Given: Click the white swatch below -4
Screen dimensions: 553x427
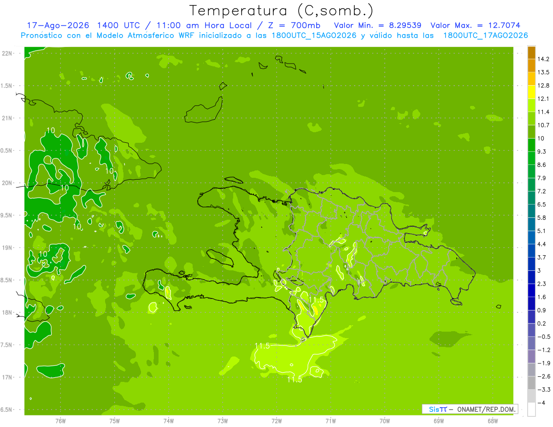Looking at the screenshot, I should point(531,410).
